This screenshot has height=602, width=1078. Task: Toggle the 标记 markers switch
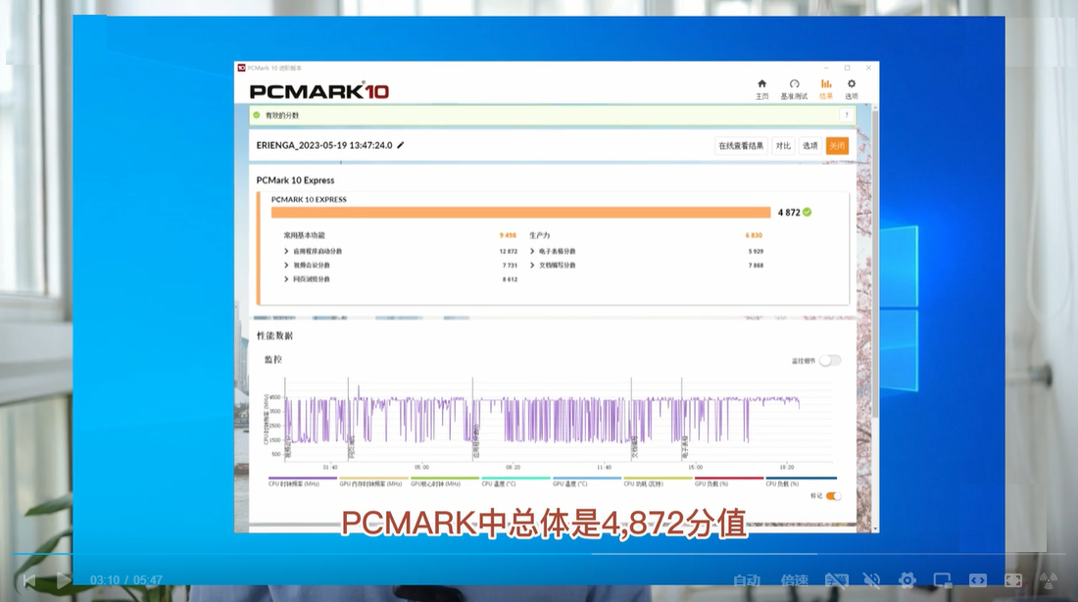(x=833, y=496)
